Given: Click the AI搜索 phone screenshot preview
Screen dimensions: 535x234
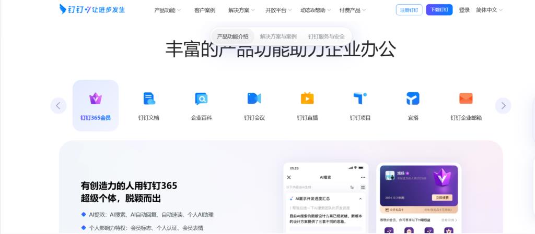Looking at the screenshot, I should (x=326, y=198).
